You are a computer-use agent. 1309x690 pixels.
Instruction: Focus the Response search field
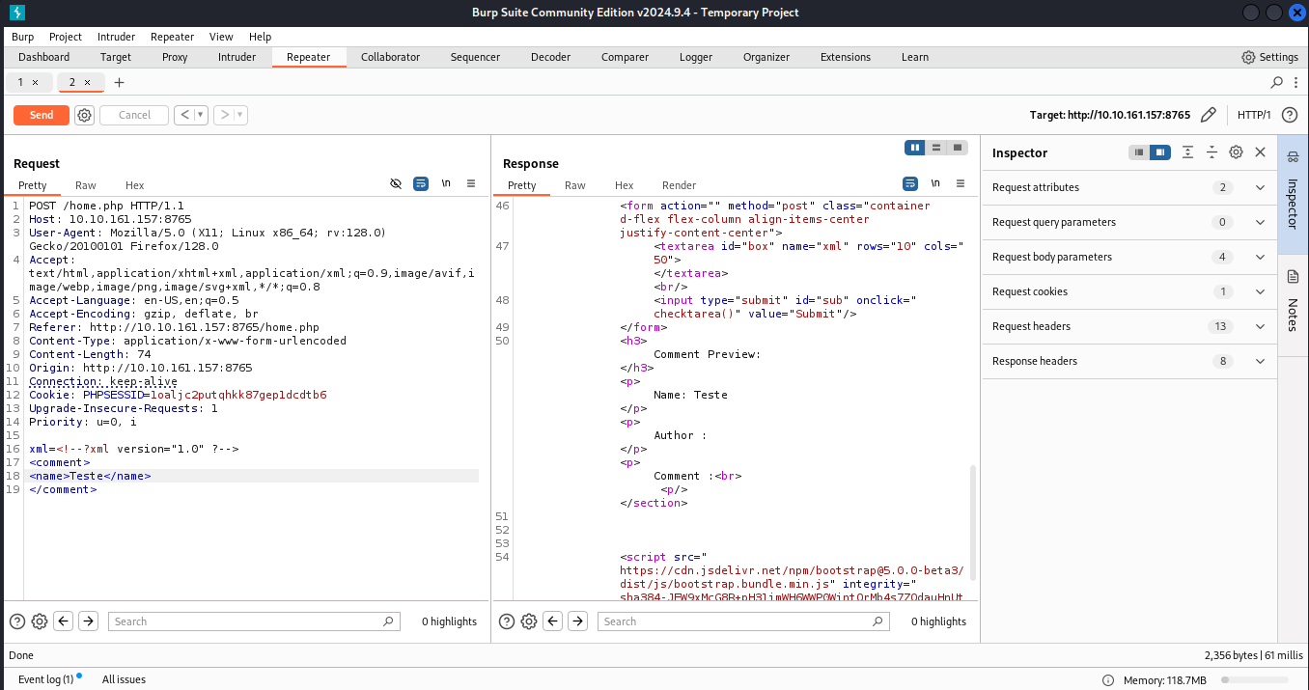point(742,621)
